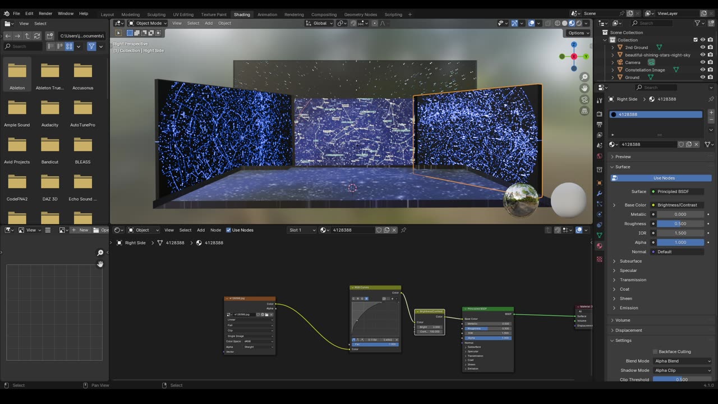Image resolution: width=718 pixels, height=404 pixels.
Task: Toggle camera view icon in viewport
Action: tap(584, 100)
